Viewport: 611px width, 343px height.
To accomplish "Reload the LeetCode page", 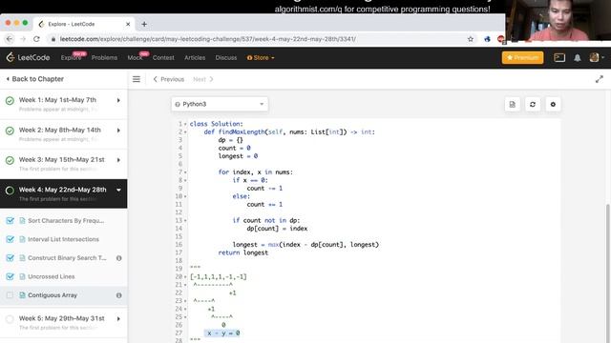I will (36, 39).
